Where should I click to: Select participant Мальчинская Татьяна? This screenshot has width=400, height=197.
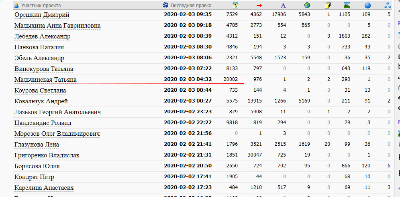coord(45,80)
